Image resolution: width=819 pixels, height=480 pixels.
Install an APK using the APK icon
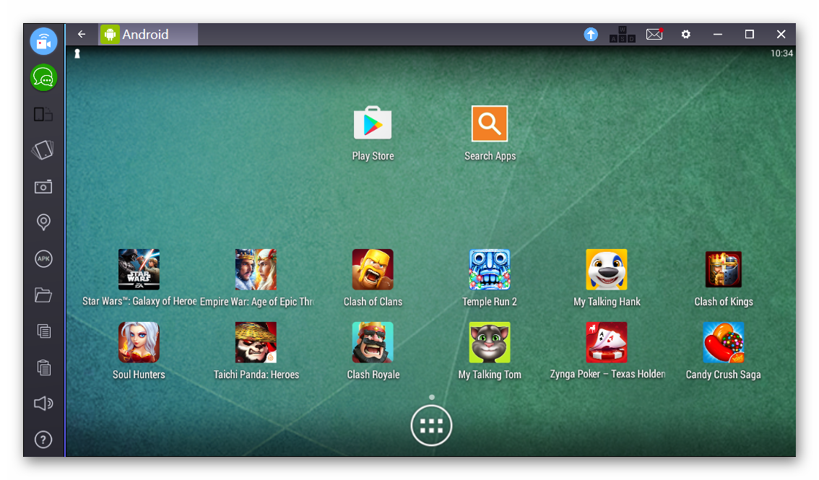(x=43, y=259)
